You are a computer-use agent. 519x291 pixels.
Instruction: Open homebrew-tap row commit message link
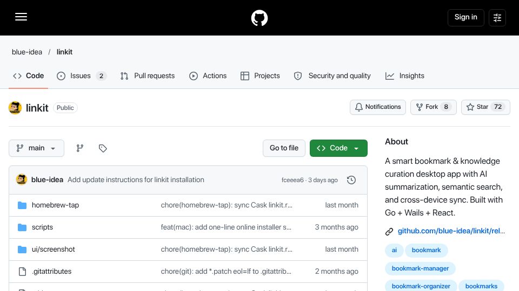pyautogui.click(x=227, y=205)
